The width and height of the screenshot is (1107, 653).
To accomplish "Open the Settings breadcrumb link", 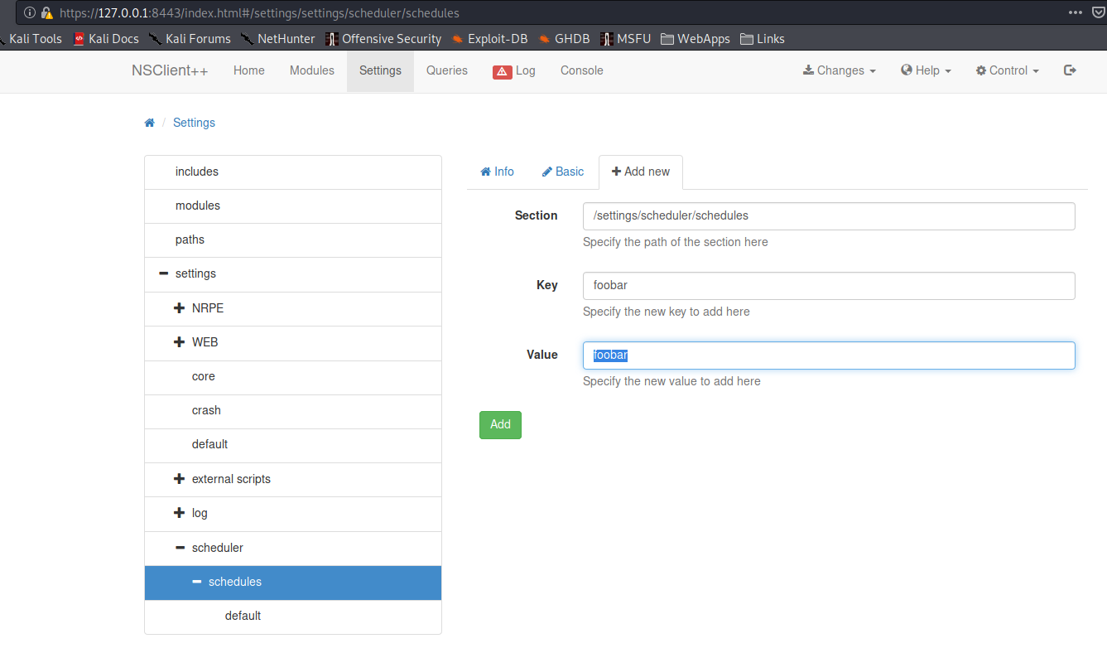I will 194,122.
